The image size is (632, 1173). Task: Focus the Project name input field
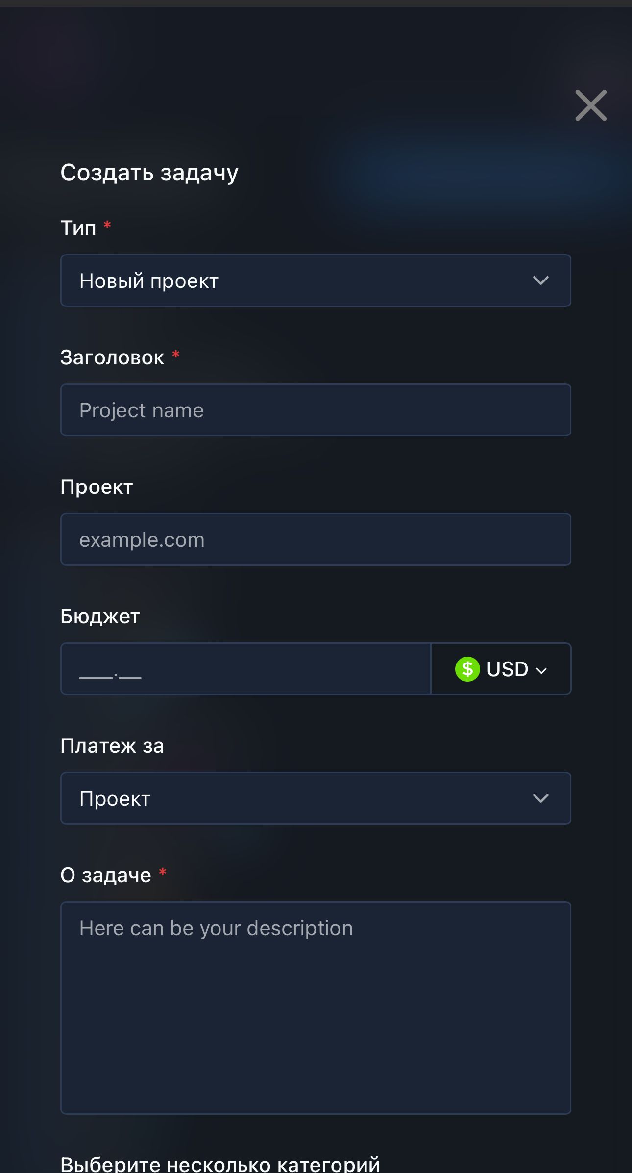tap(316, 410)
